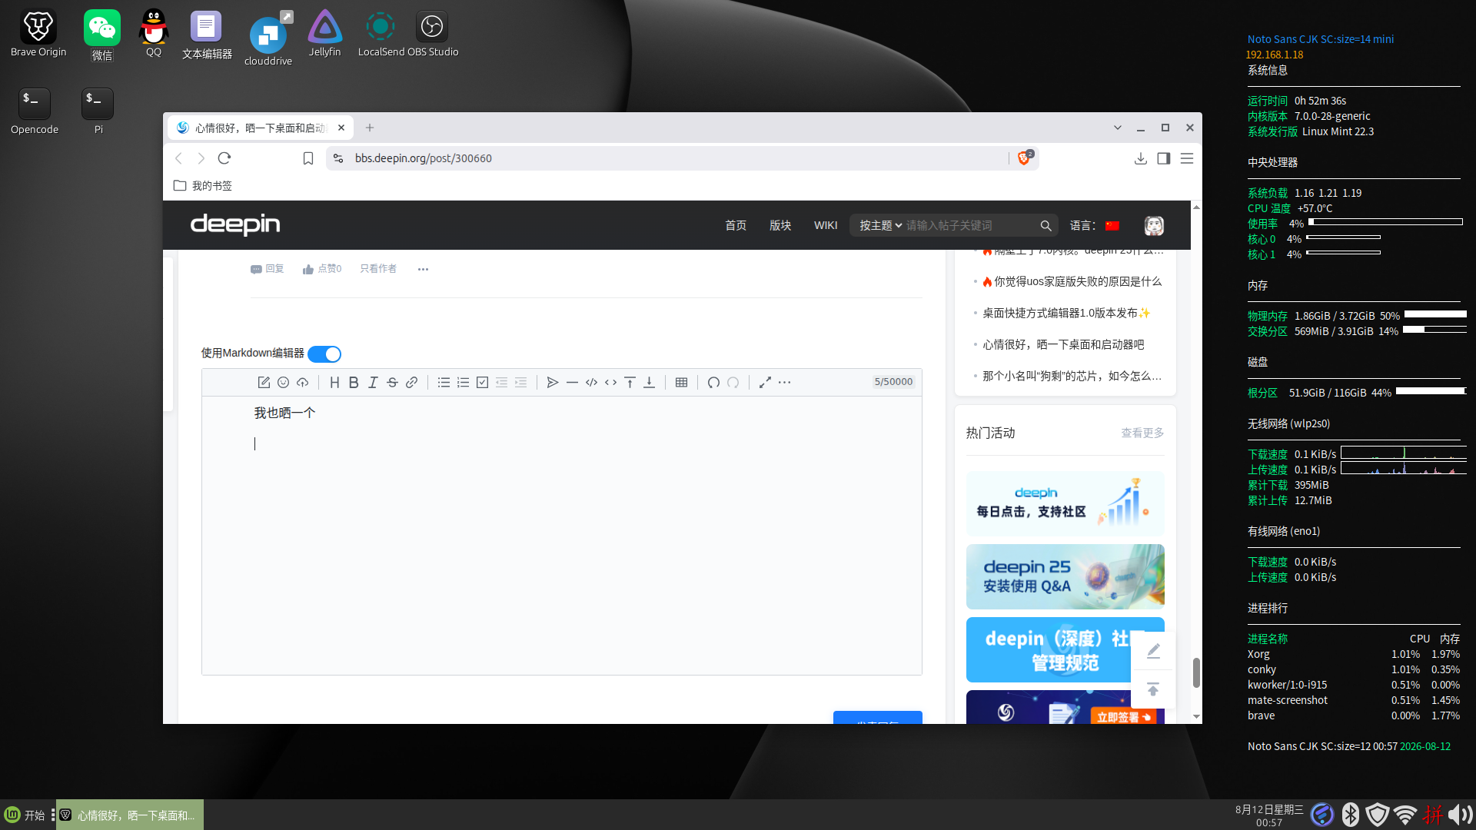Insert a table in the editor
The width and height of the screenshot is (1476, 830).
[681, 382]
